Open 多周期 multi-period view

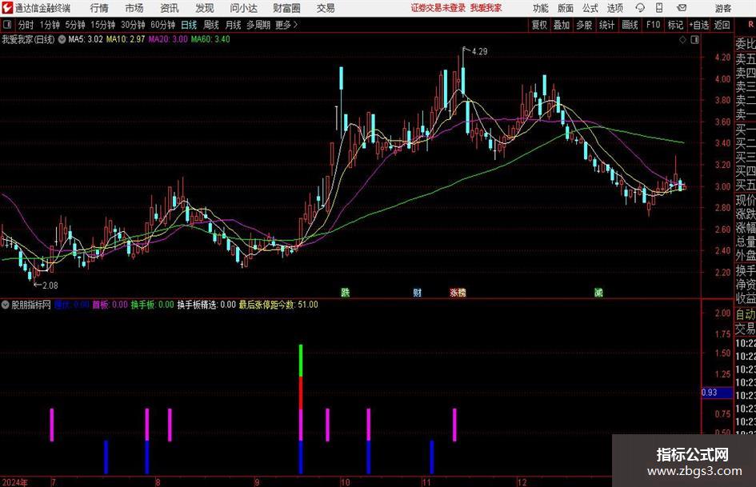click(x=258, y=25)
